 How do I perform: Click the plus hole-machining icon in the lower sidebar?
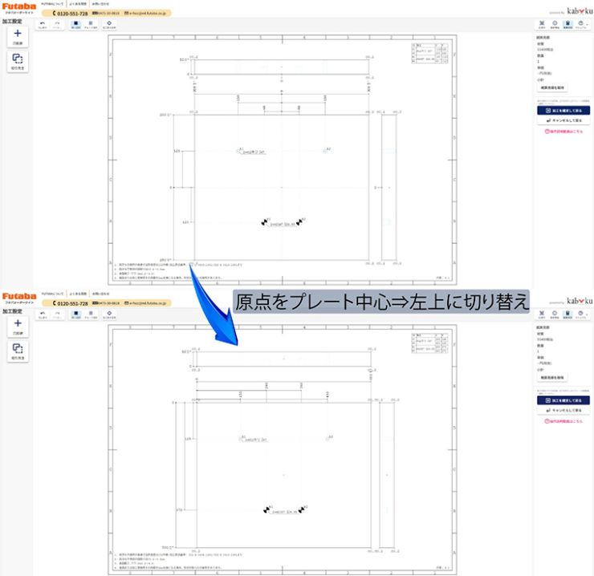click(18, 326)
